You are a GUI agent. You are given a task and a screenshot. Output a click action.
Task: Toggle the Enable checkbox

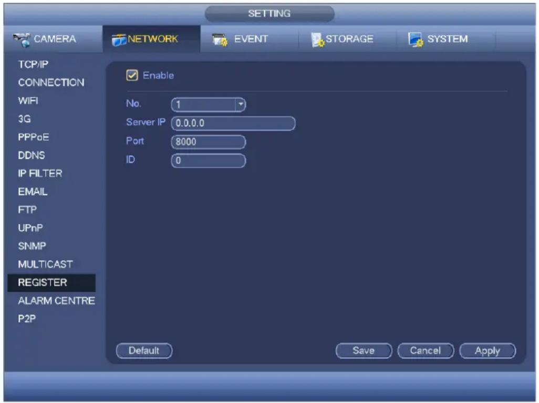[132, 75]
